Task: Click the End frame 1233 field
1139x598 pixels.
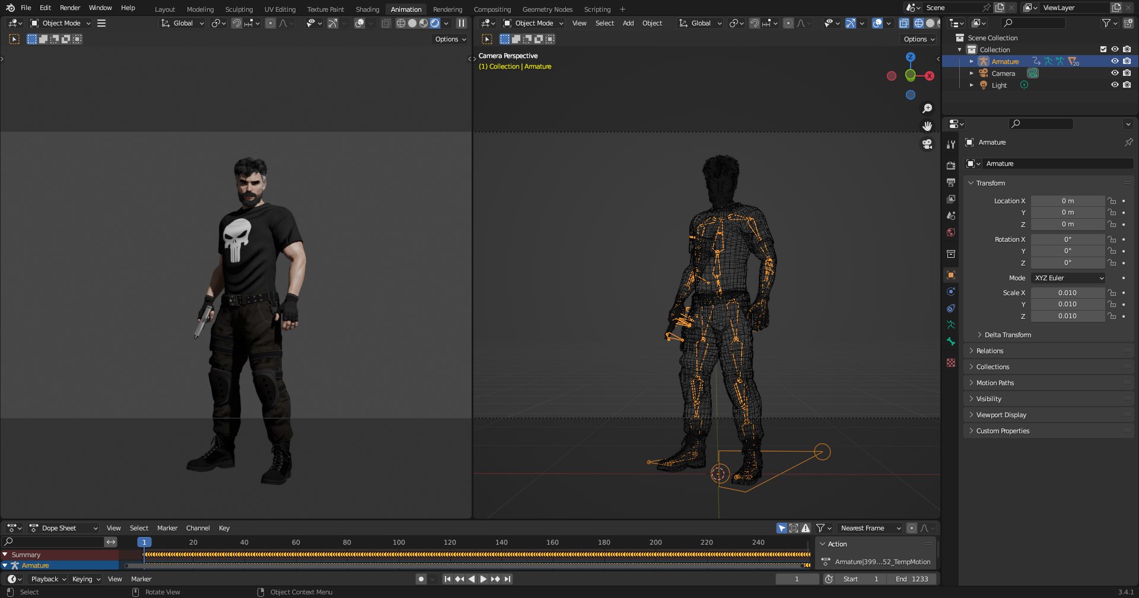Action: point(912,579)
